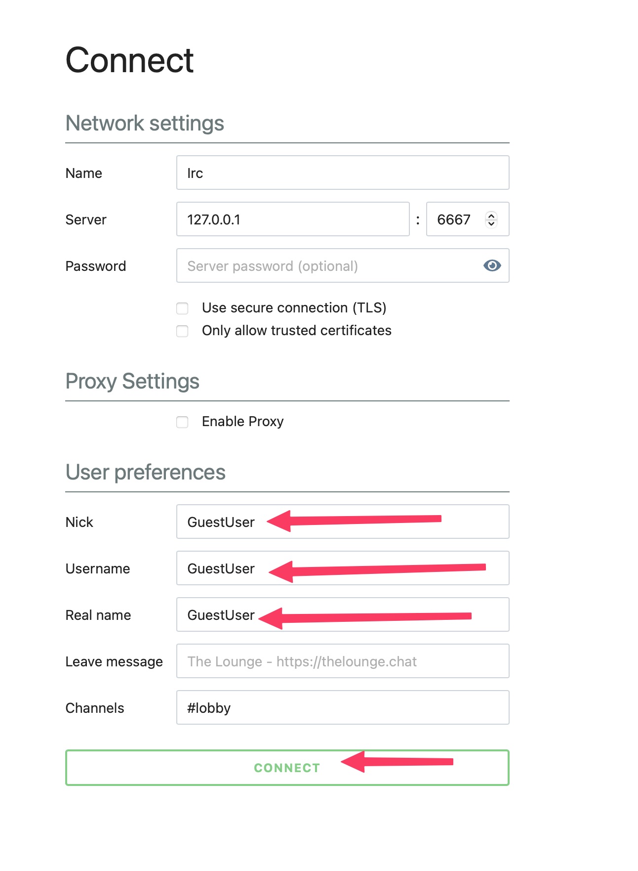Increment port number with up stepper arrow
The height and width of the screenshot is (871, 638).
(491, 215)
